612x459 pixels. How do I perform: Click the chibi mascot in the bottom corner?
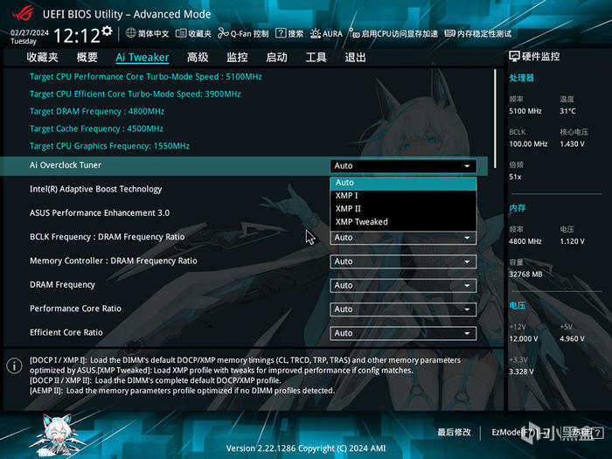point(59,435)
